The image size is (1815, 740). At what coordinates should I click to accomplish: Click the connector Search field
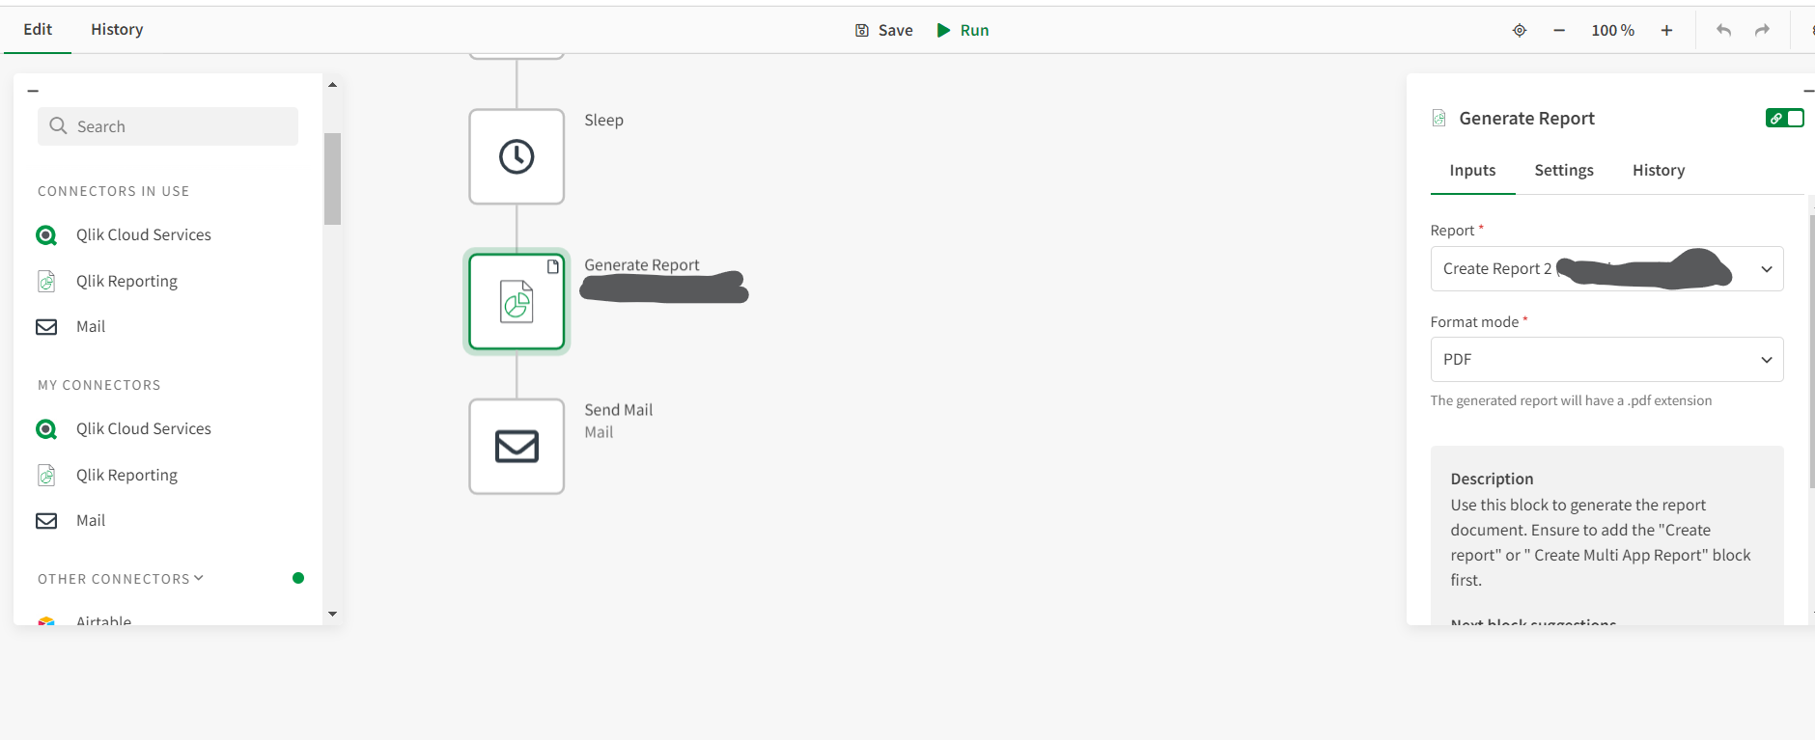pyautogui.click(x=168, y=126)
